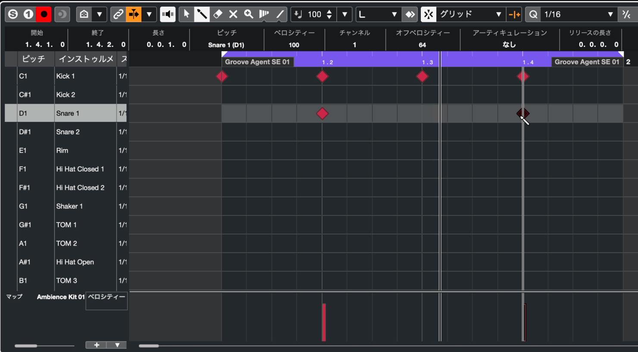Viewport: 638px width, 352px height.
Task: Click the red velocity bar at 1.2
Action: click(x=324, y=322)
